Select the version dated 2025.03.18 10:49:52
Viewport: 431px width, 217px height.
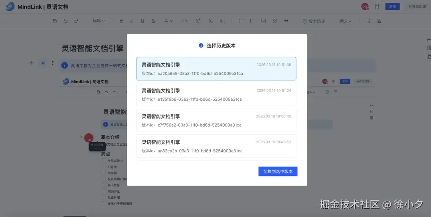click(216, 146)
